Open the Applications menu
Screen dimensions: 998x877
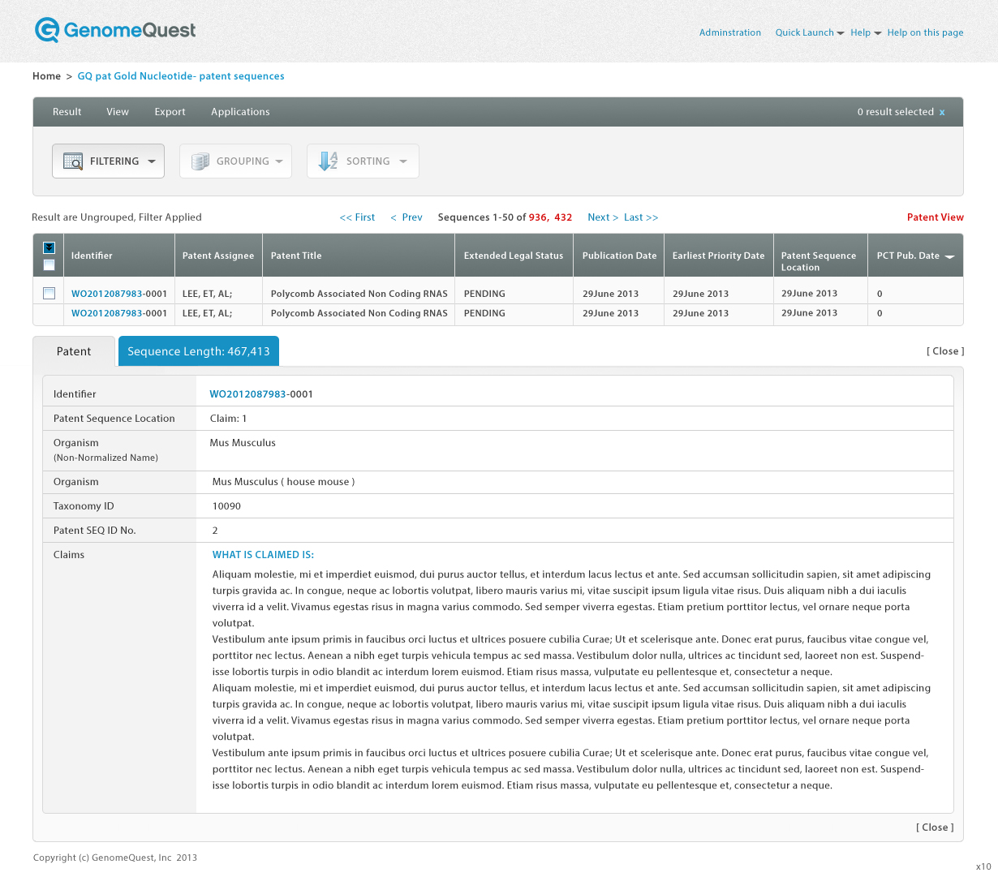tap(240, 112)
